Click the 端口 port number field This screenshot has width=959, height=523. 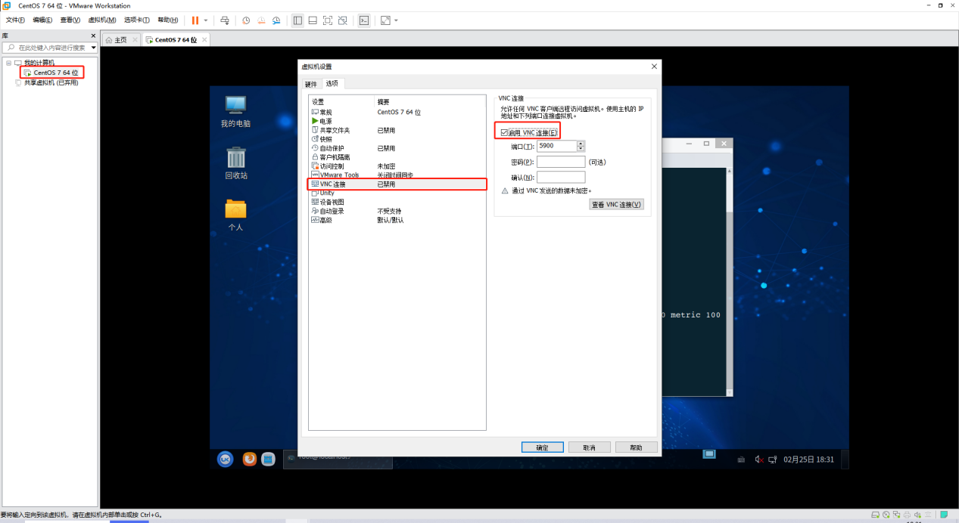click(556, 146)
